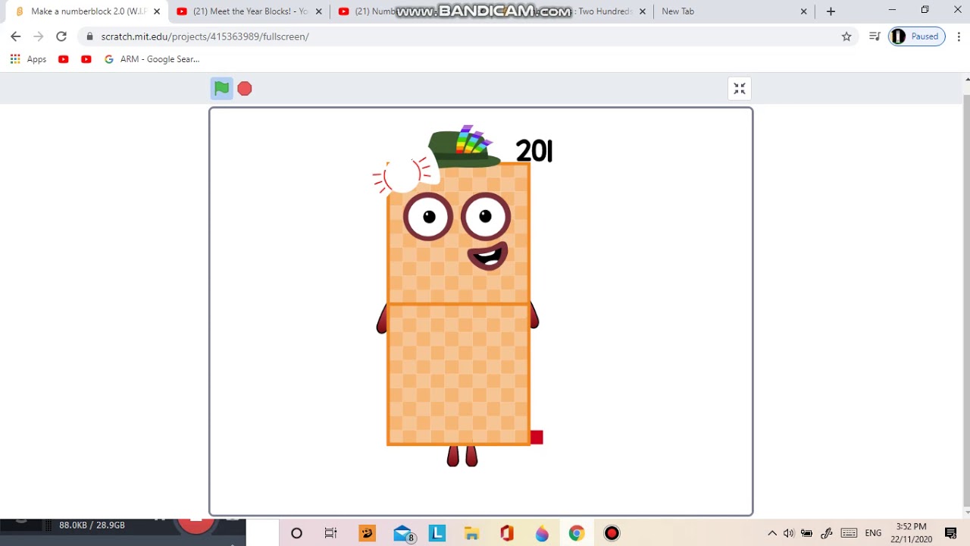The width and height of the screenshot is (970, 546).
Task: Open first YouTube bookmark icon
Action: tap(64, 59)
